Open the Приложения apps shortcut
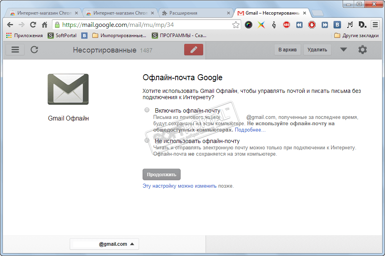Viewport: 385px width, 256px height. tap(24, 36)
